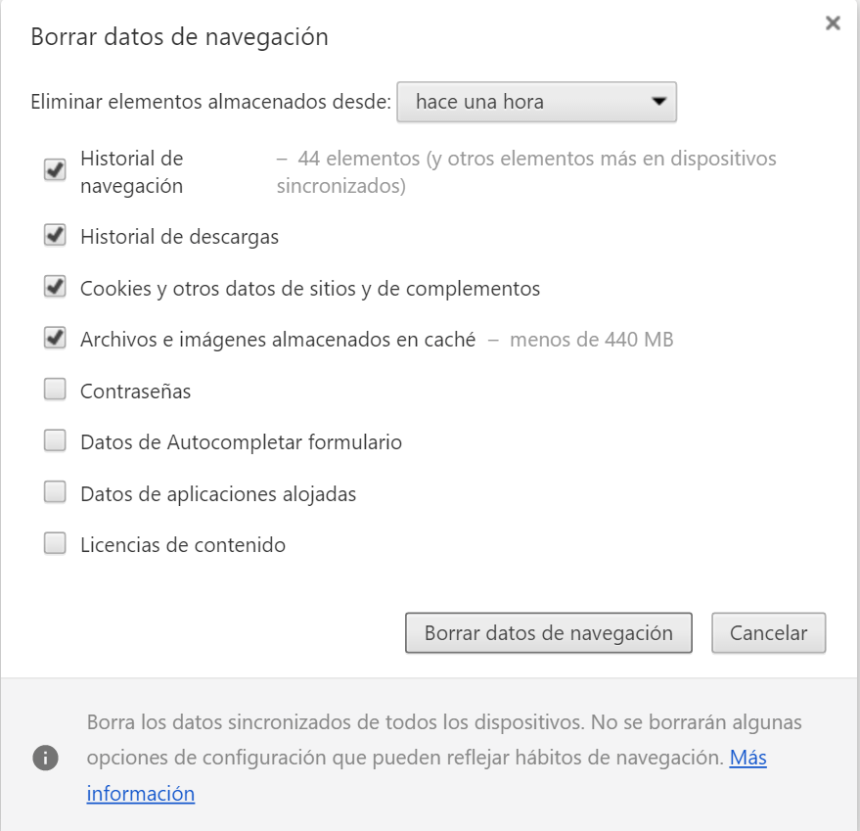The image size is (860, 831).
Task: Enable the Contraseñas checkbox
Action: tap(54, 391)
